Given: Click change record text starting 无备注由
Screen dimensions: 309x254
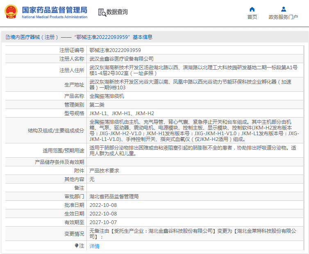Looking at the screenshot, I should 193,234.
